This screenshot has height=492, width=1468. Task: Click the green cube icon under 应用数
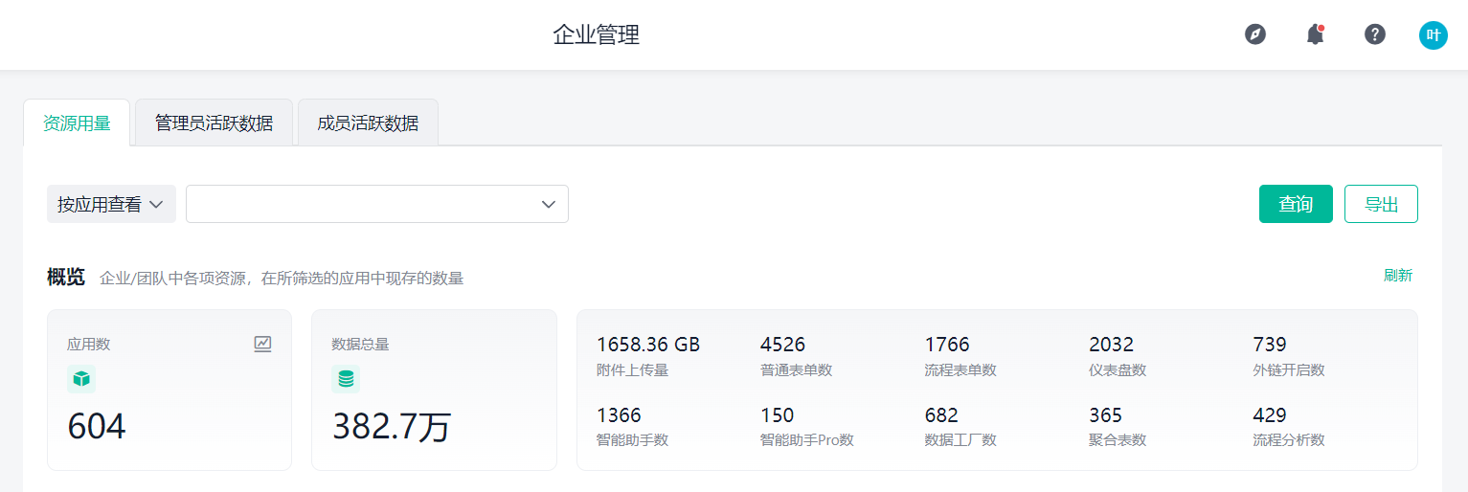click(81, 379)
